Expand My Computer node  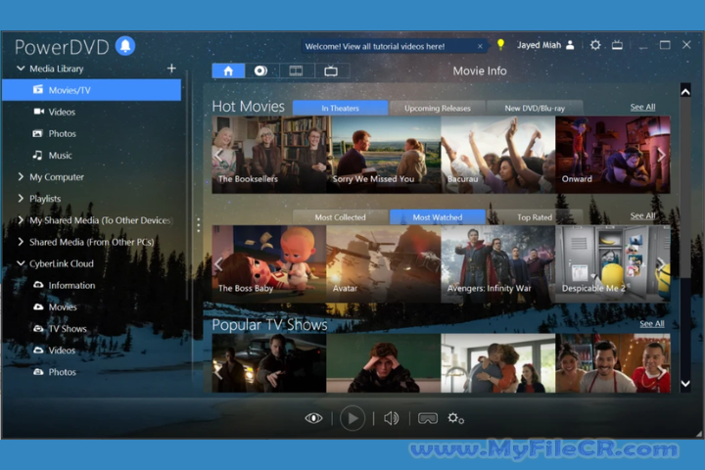pyautogui.click(x=21, y=177)
